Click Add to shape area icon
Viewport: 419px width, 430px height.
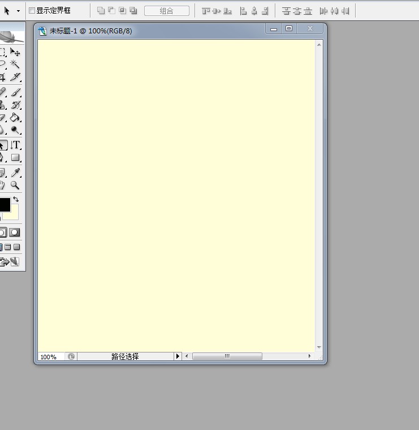coord(101,11)
